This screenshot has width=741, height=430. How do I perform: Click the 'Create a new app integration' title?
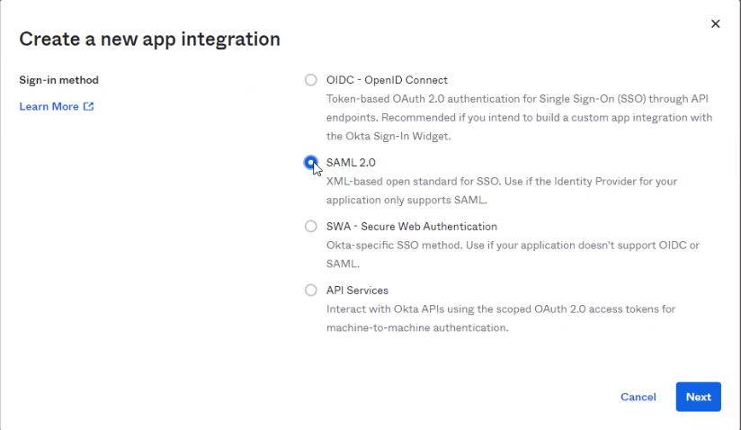[149, 39]
